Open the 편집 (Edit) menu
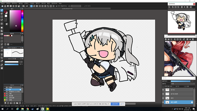Viewport: 197px width, 111px height. tap(8, 4)
